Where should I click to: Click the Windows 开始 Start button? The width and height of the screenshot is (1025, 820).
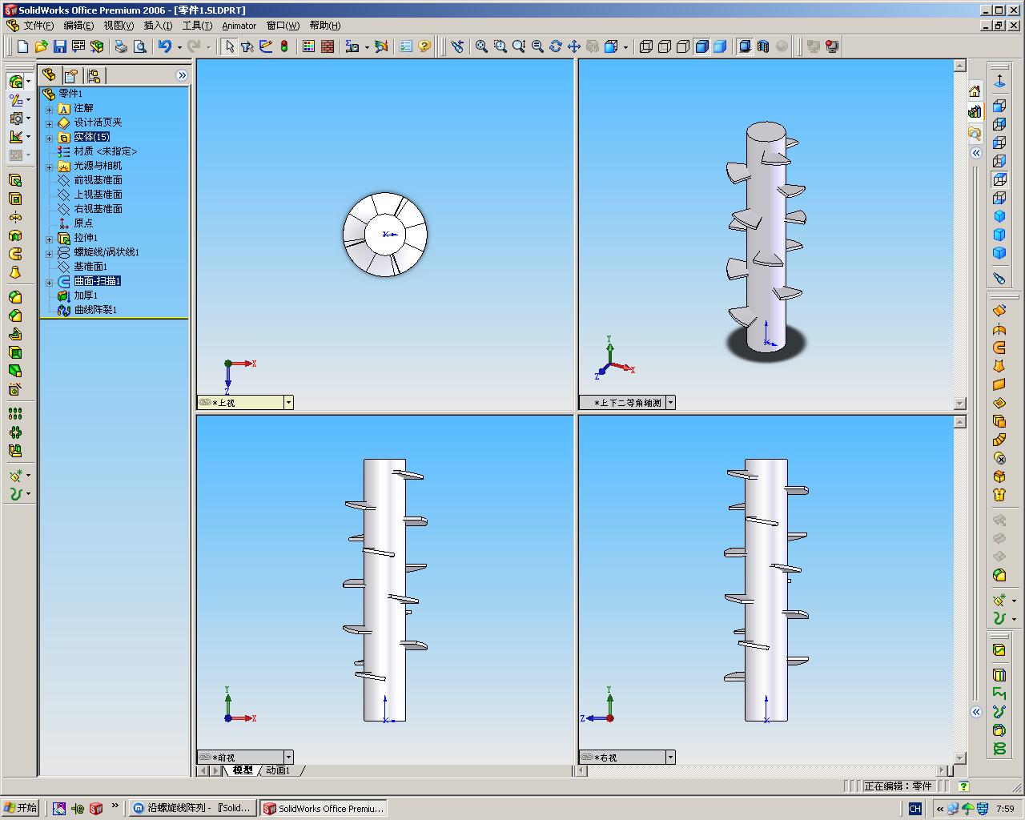[x=21, y=808]
